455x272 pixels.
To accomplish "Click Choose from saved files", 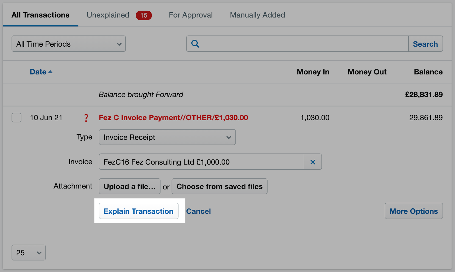I will [219, 186].
